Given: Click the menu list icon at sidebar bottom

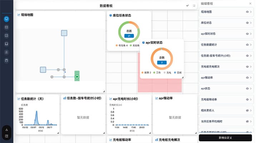Looking at the screenshot, I should pyautogui.click(x=6, y=136).
